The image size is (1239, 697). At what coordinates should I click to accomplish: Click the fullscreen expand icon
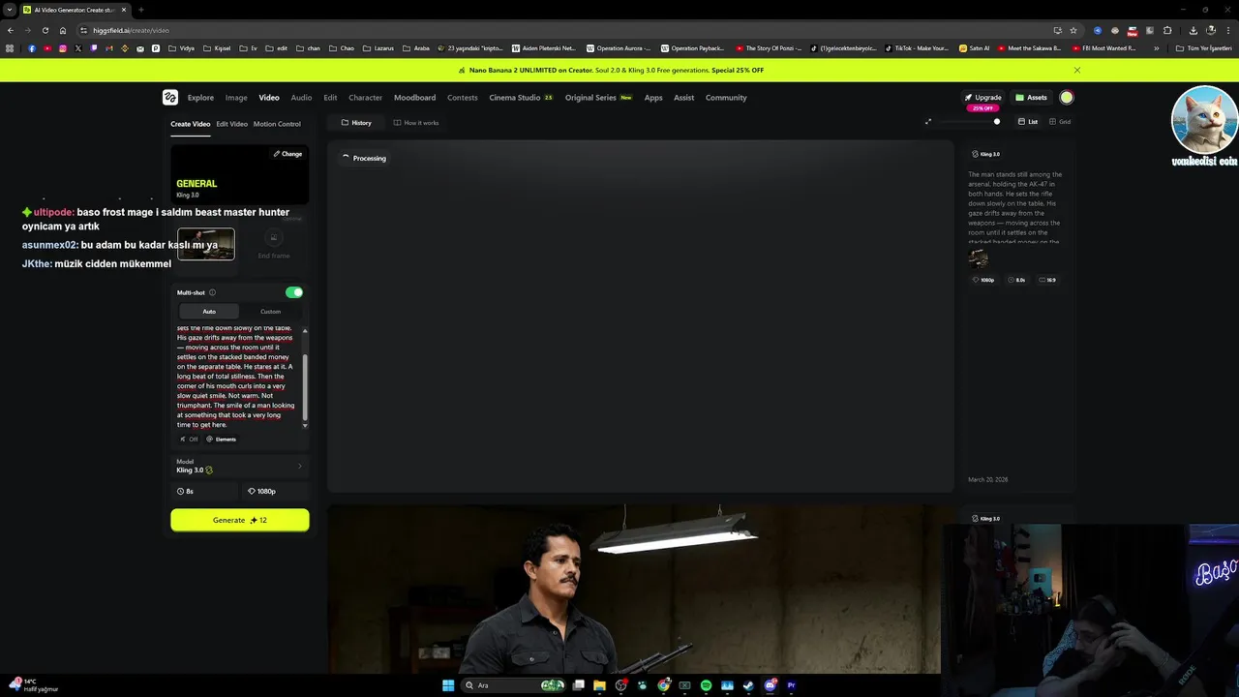tap(928, 122)
